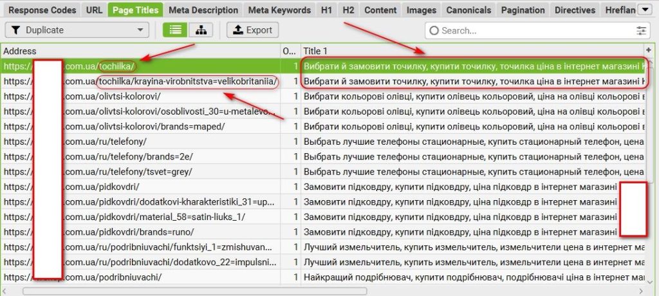Viewport: 659px width, 296px height.
Task: Sort by Address column header
Action: click(140, 51)
